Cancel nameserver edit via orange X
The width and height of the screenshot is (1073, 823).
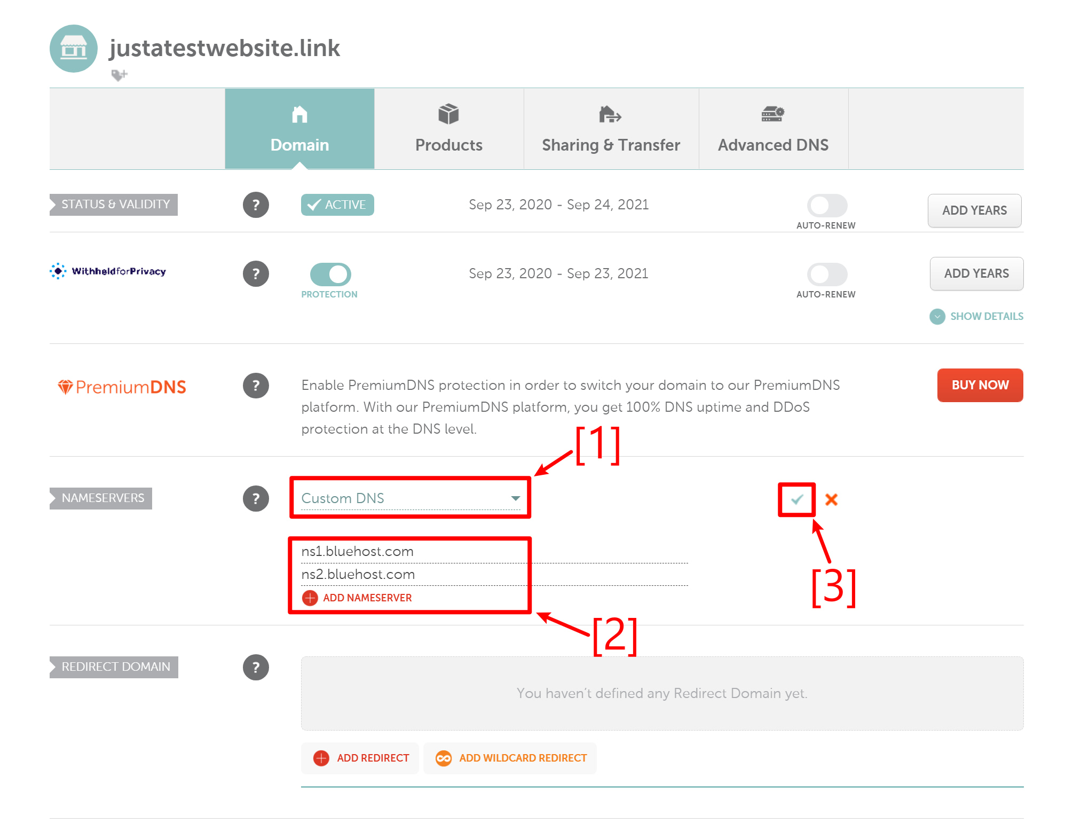point(831,500)
